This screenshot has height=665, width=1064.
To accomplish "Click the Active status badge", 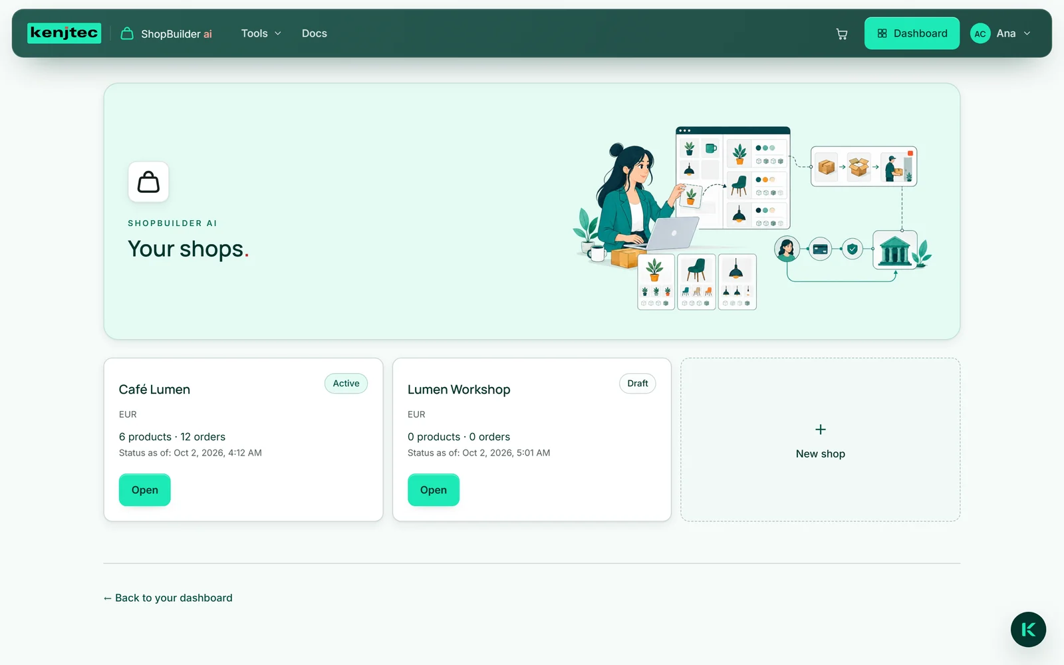I will tap(346, 384).
